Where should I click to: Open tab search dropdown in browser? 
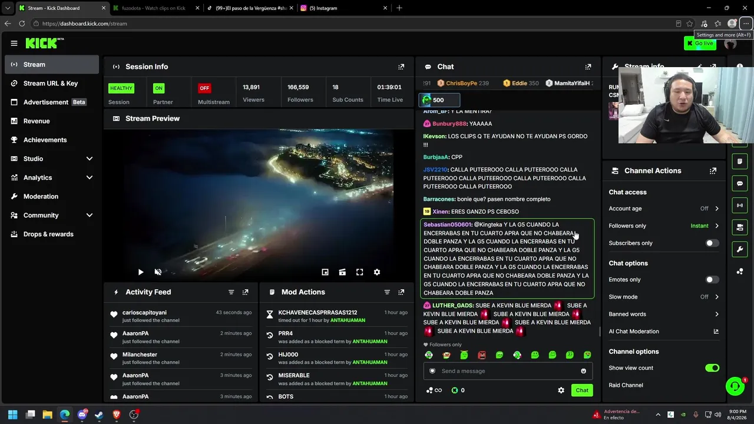(8, 8)
